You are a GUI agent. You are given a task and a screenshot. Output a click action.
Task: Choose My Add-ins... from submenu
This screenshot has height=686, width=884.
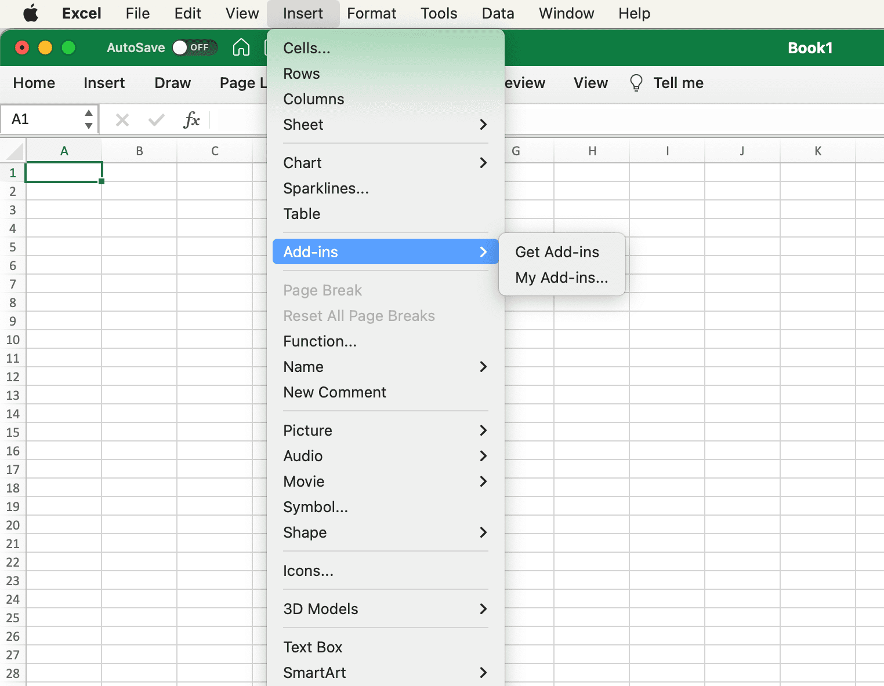tap(562, 278)
